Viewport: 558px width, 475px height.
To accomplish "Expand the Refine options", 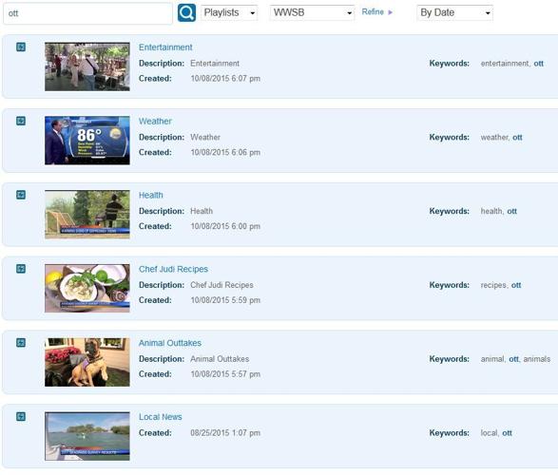I will pyautogui.click(x=376, y=12).
